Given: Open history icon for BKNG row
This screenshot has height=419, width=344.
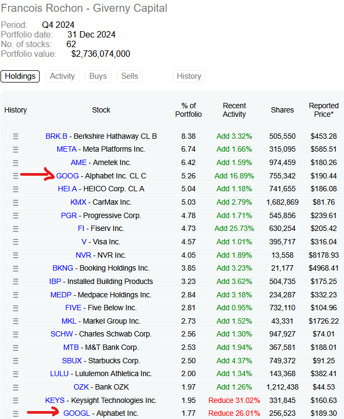Looking at the screenshot, I should coord(16,268).
